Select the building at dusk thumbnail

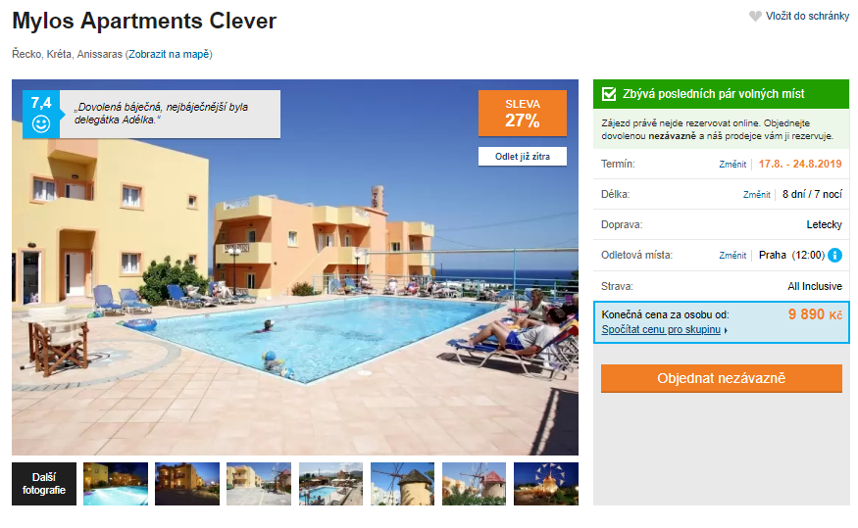187,484
